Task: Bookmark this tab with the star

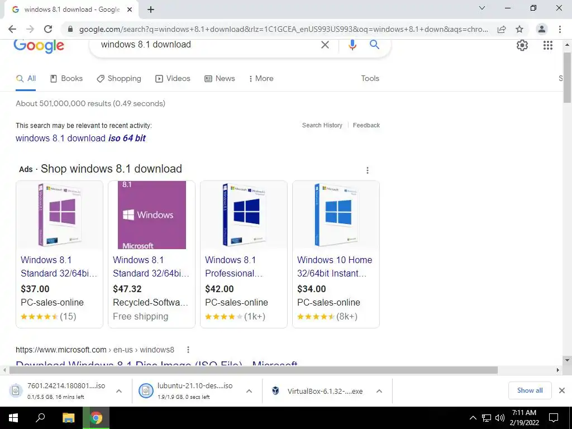Action: (519, 29)
